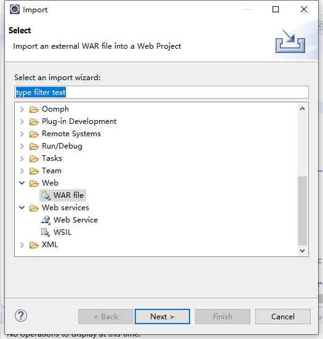Click the wizard list scrollbar thumb
Viewport: 323px width, 339px height.
[x=302, y=211]
